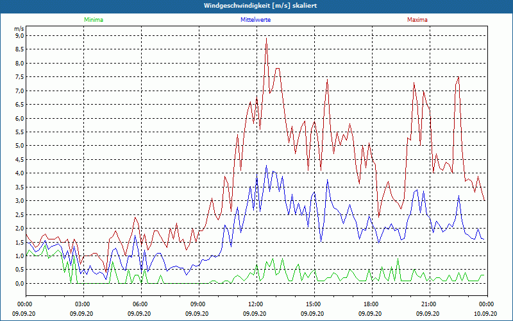Click the 03:00 time axis label
The width and height of the screenshot is (513, 321).
[x=84, y=304]
